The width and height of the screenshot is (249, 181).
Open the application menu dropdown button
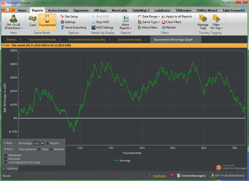click(x=8, y=10)
